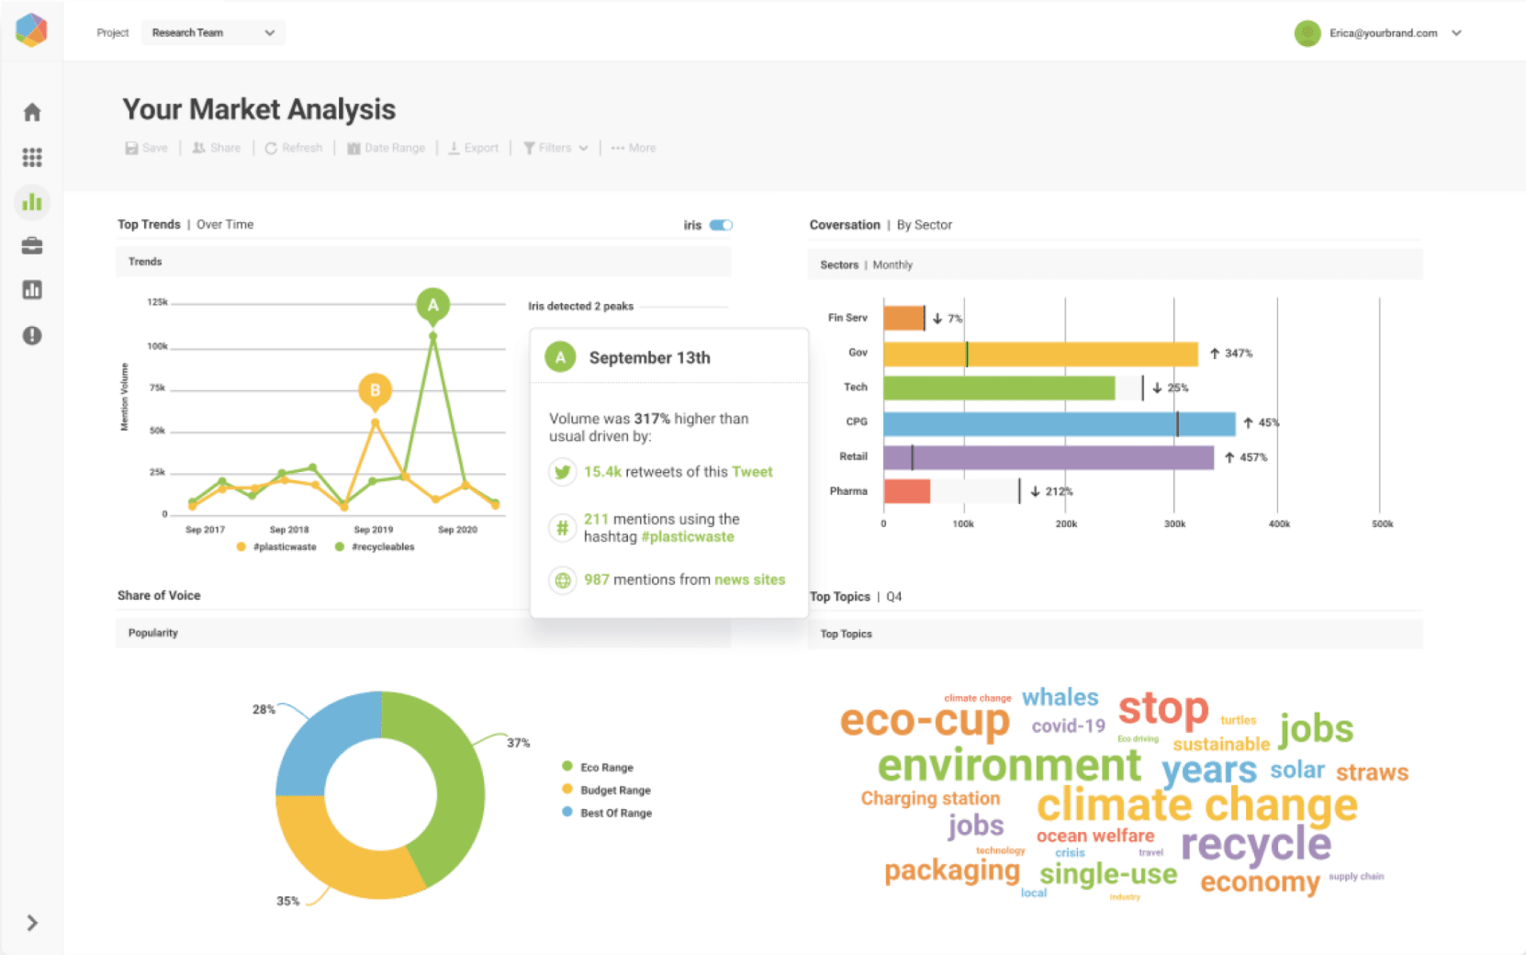The image size is (1526, 955).
Task: Click the Export button
Action: [473, 148]
